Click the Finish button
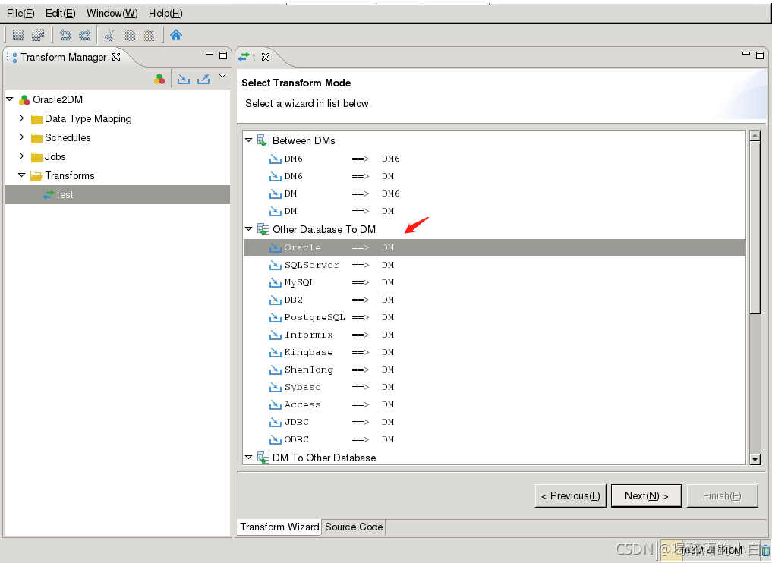 tap(722, 495)
